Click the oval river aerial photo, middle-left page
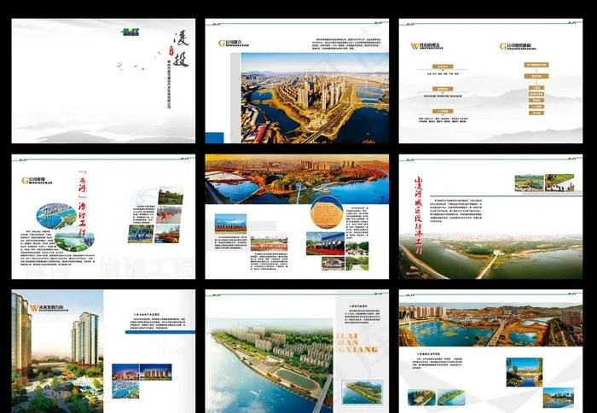 tap(55, 214)
